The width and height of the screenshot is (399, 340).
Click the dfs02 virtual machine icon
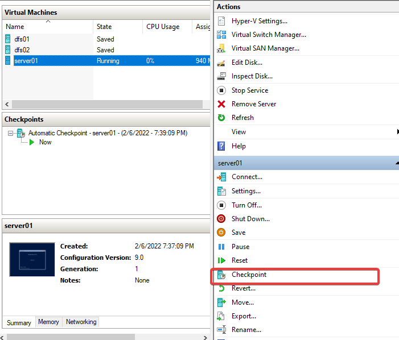click(8, 50)
